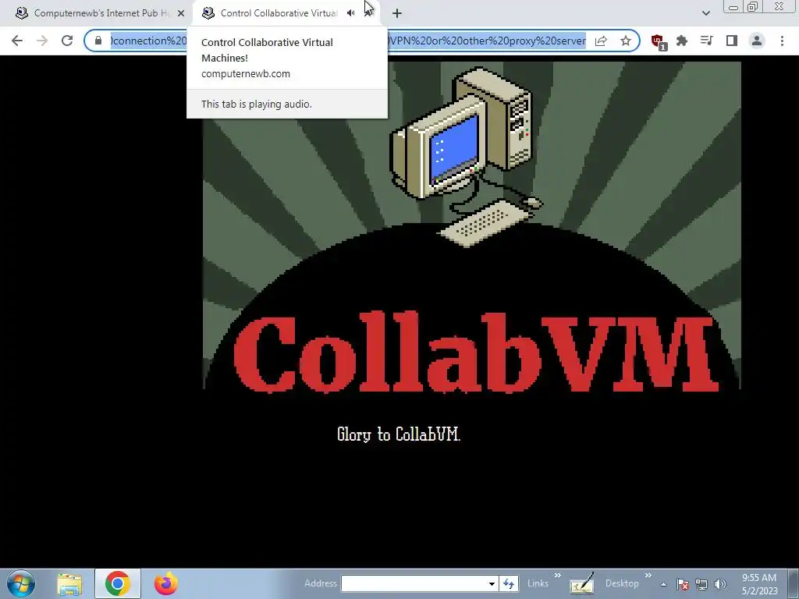This screenshot has height=599, width=799.
Task: Open Extensions puzzle piece menu
Action: 682,41
